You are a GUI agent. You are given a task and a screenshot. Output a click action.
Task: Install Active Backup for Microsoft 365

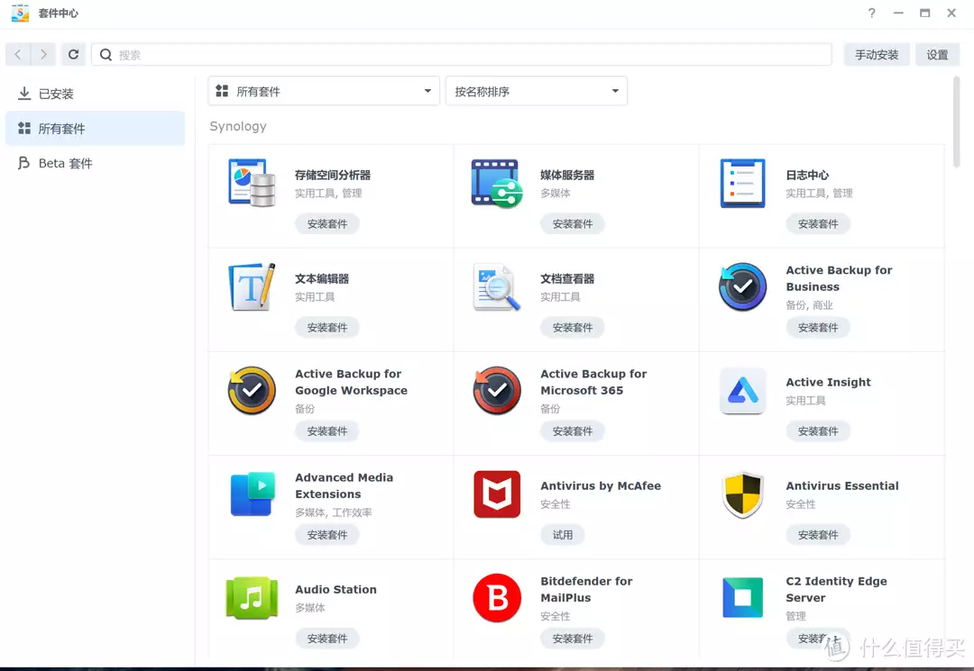tap(572, 431)
